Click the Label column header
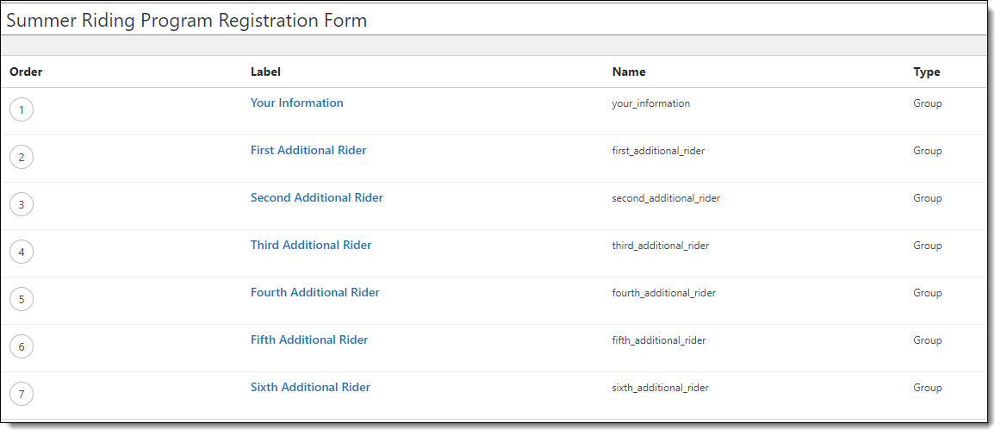Image resolution: width=1001 pixels, height=436 pixels. point(265,72)
